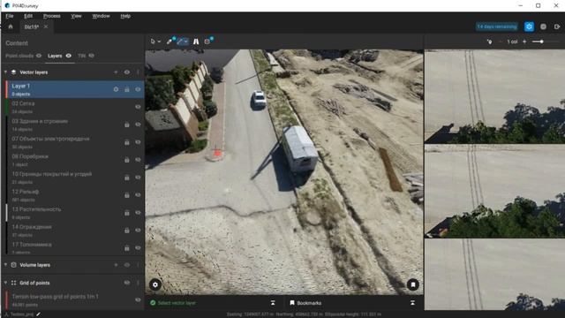Open the road profile tool

(196, 42)
